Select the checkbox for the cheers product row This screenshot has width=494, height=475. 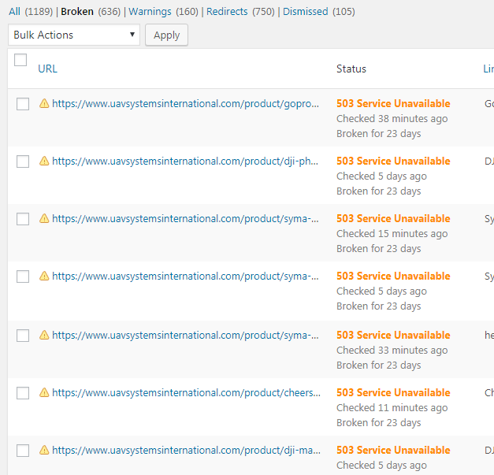click(23, 393)
